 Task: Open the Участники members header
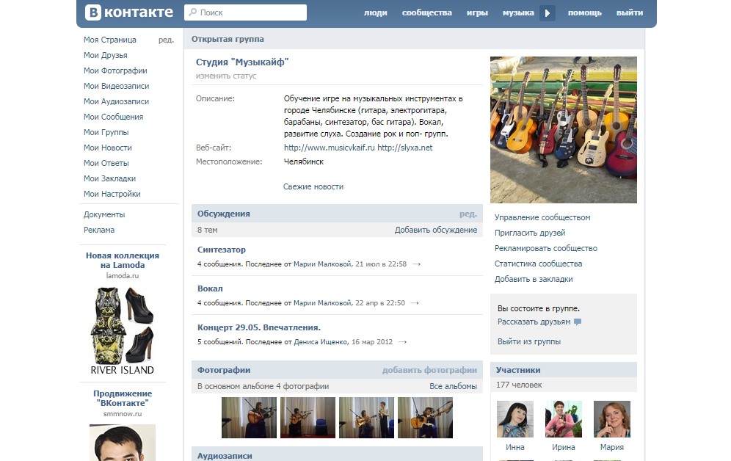click(518, 370)
